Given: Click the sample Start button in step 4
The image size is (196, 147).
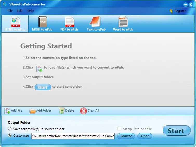Looking at the screenshot, I should 43,87.
